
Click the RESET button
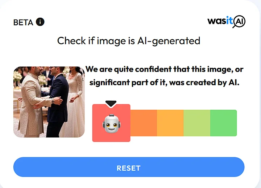click(x=129, y=167)
